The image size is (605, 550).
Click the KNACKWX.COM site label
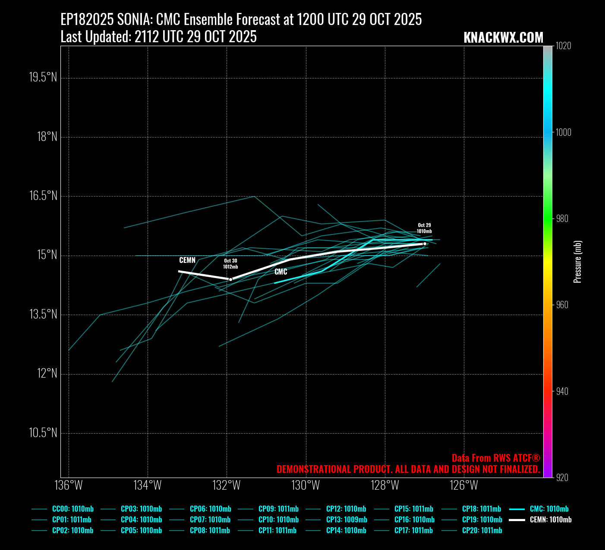click(503, 38)
